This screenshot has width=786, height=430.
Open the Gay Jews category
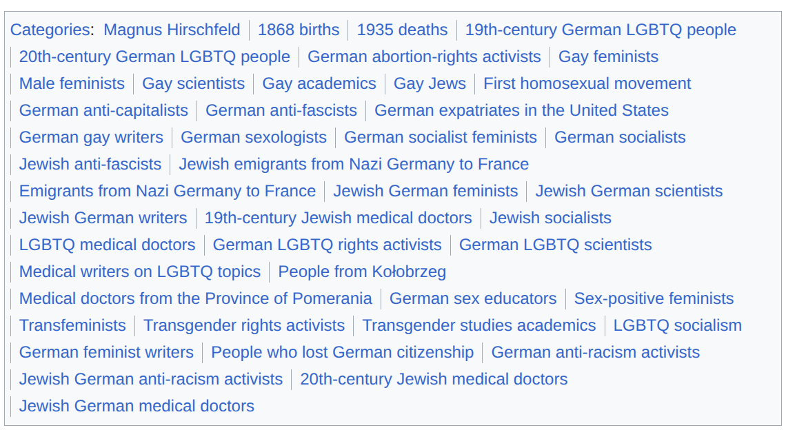[x=430, y=83]
